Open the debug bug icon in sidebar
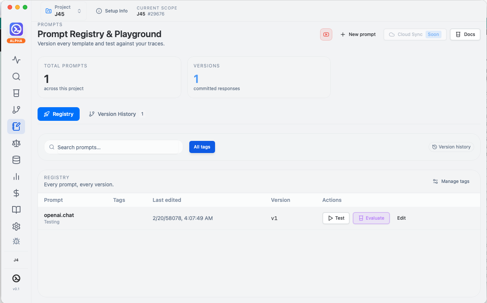 click(x=16, y=241)
